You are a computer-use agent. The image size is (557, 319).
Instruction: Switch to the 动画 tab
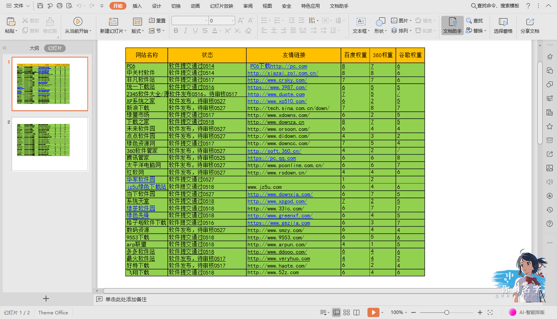pyautogui.click(x=195, y=6)
